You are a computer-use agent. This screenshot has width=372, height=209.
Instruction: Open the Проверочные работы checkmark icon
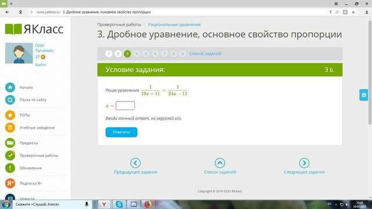(x=10, y=156)
